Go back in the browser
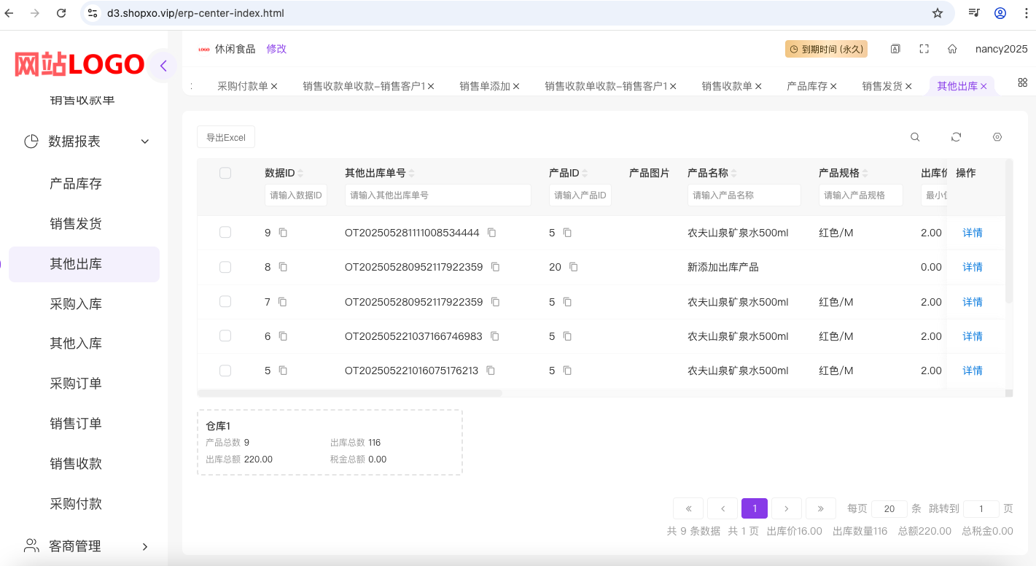The image size is (1036, 566). [x=9, y=13]
